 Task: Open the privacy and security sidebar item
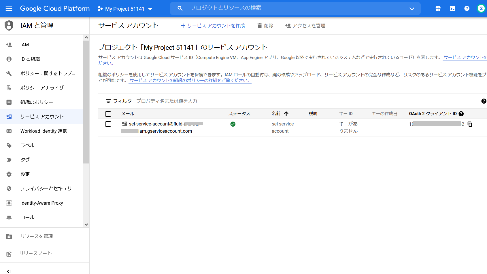pyautogui.click(x=42, y=189)
